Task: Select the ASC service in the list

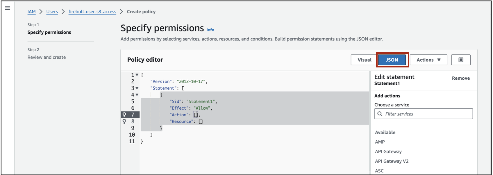Action: 379,171
